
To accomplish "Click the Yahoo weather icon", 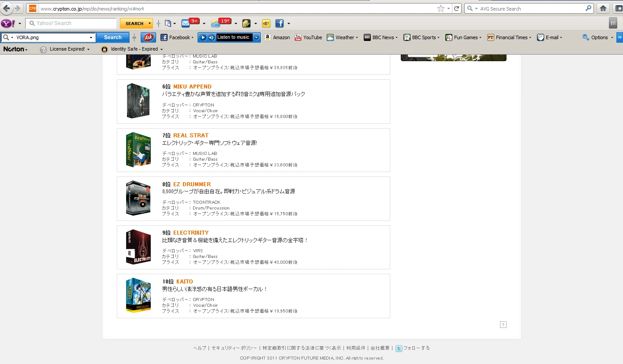I will tap(215, 23).
